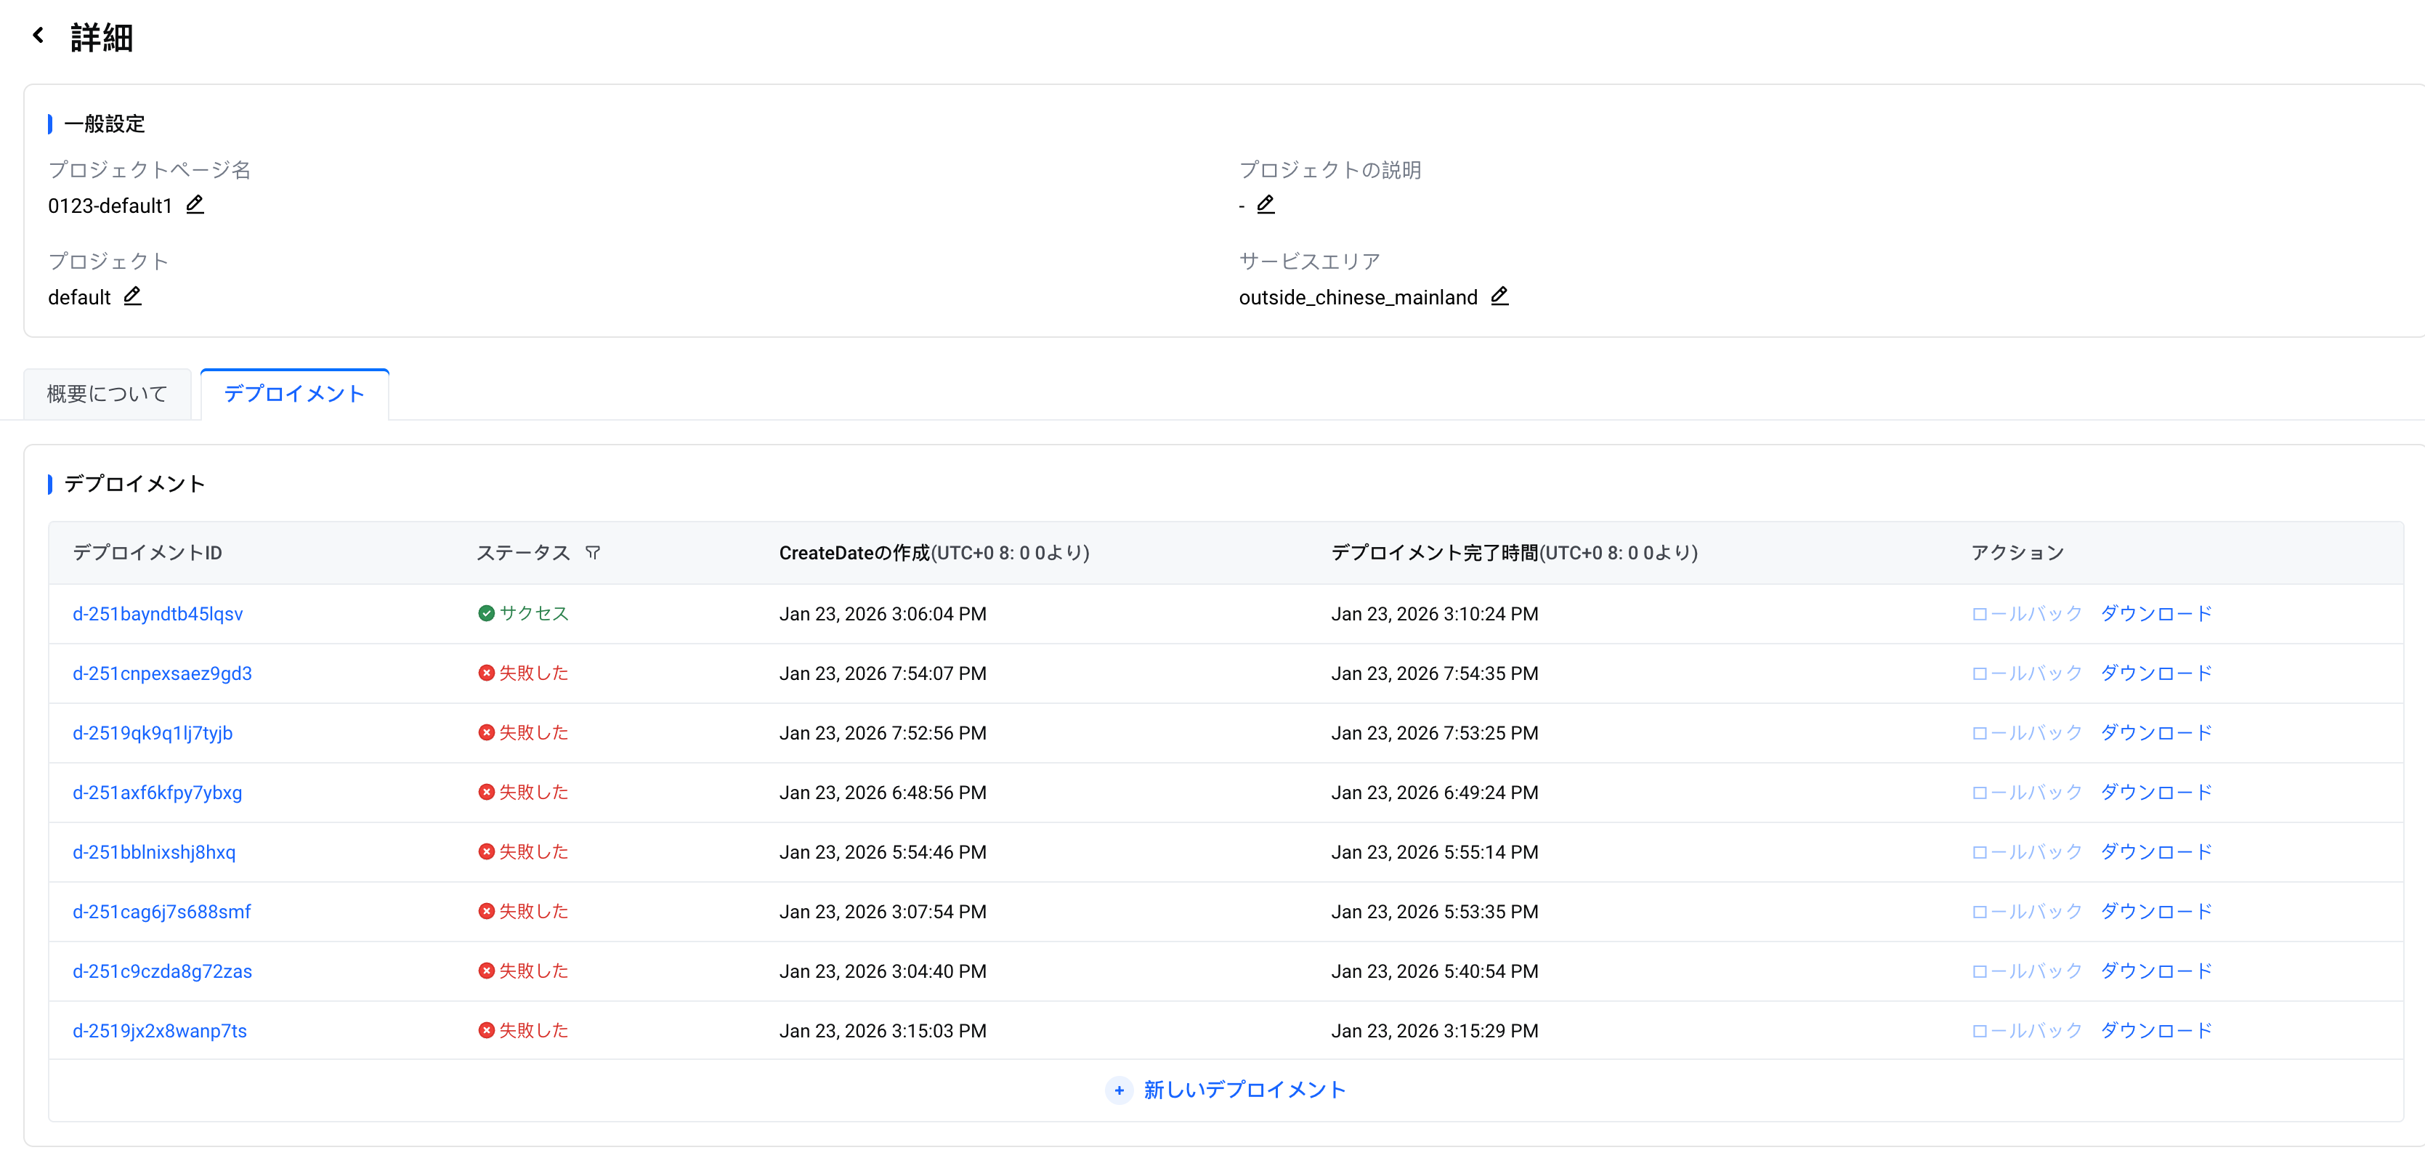Download the d-251c9czda8g72zas deployment
This screenshot has height=1158, width=2425.
pos(2155,971)
